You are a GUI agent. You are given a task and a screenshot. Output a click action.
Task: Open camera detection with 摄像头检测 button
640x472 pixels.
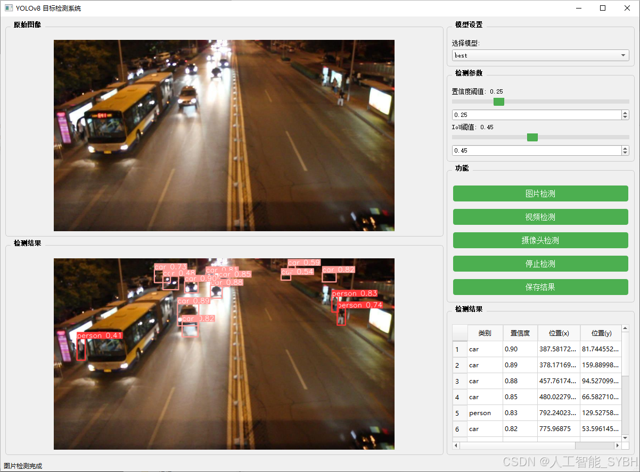pos(540,240)
